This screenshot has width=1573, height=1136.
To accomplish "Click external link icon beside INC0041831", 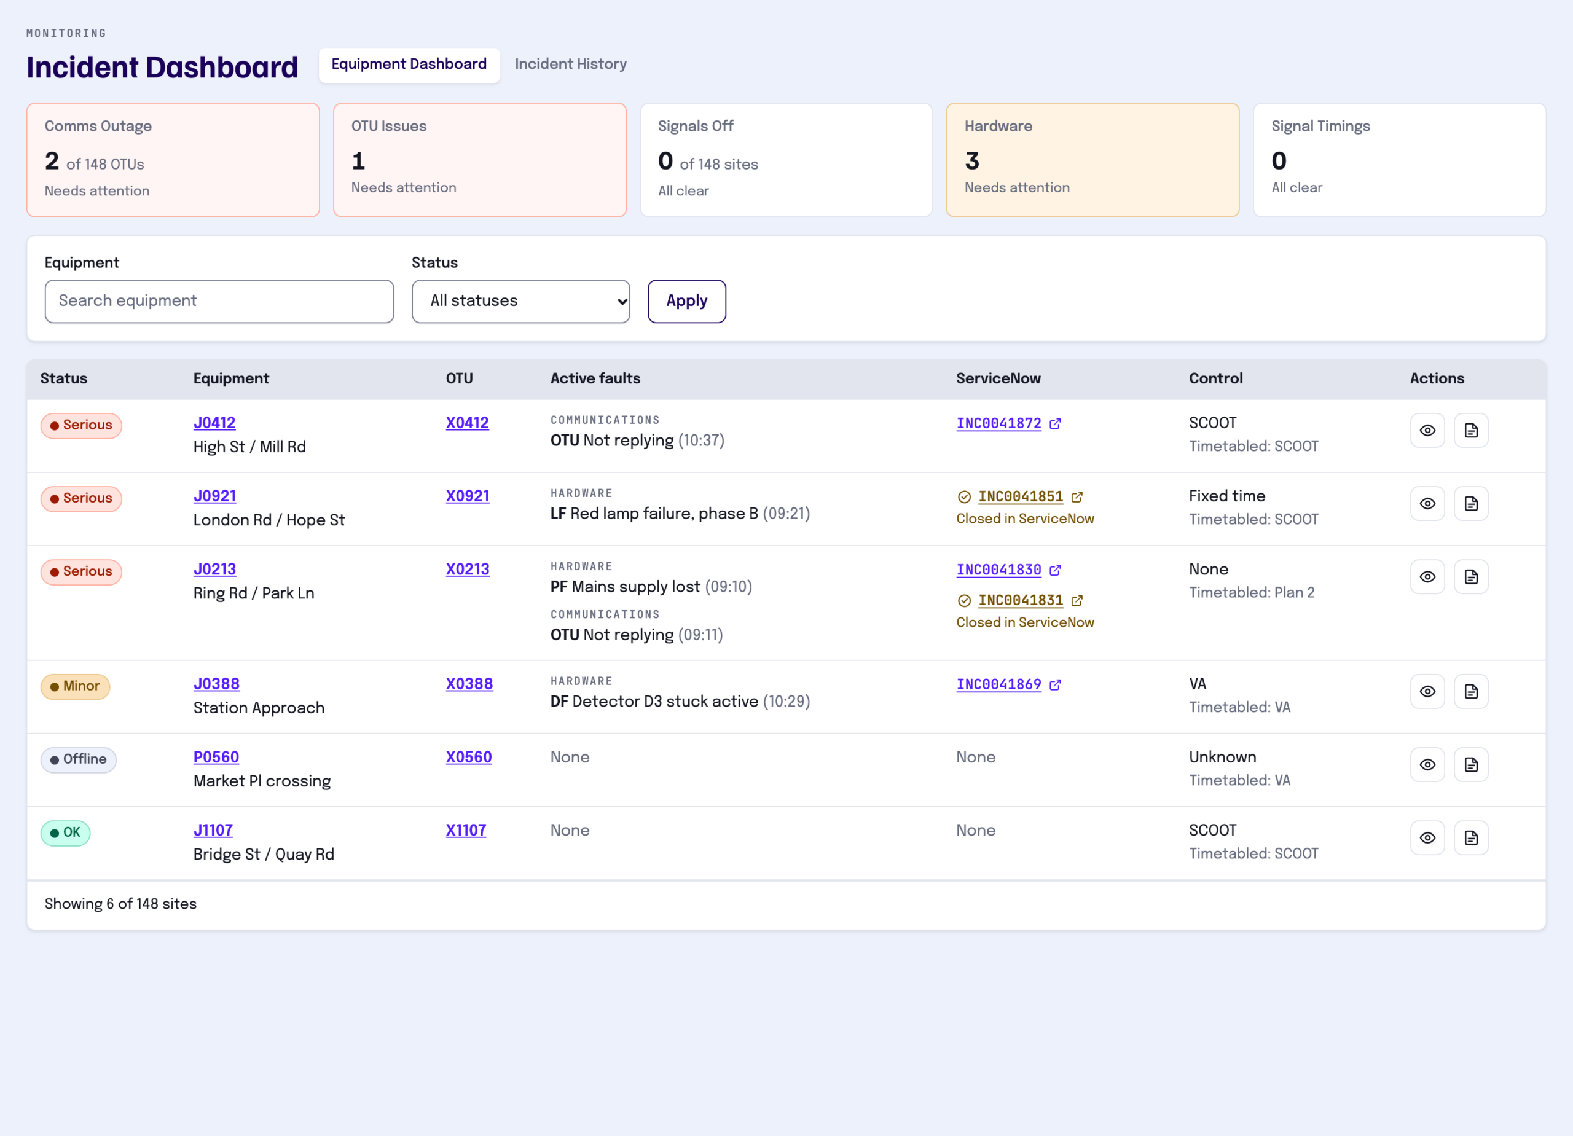I will point(1077,601).
